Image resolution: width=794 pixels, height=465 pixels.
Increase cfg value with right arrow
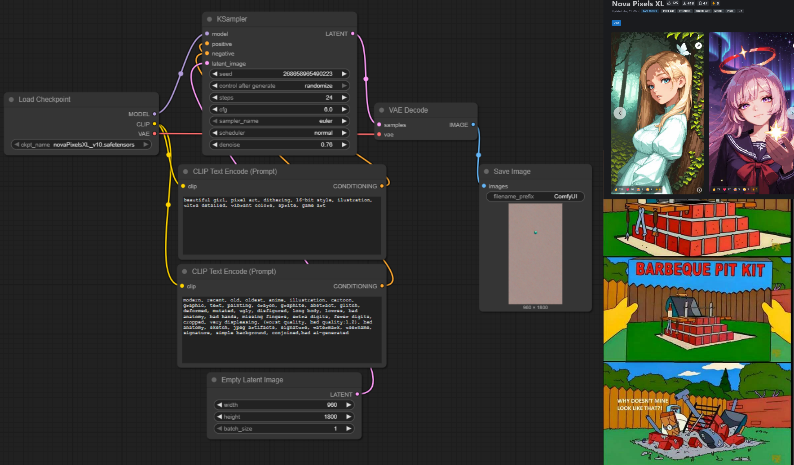[344, 110]
